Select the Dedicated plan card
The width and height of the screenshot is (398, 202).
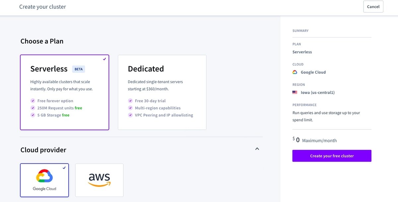(162, 92)
